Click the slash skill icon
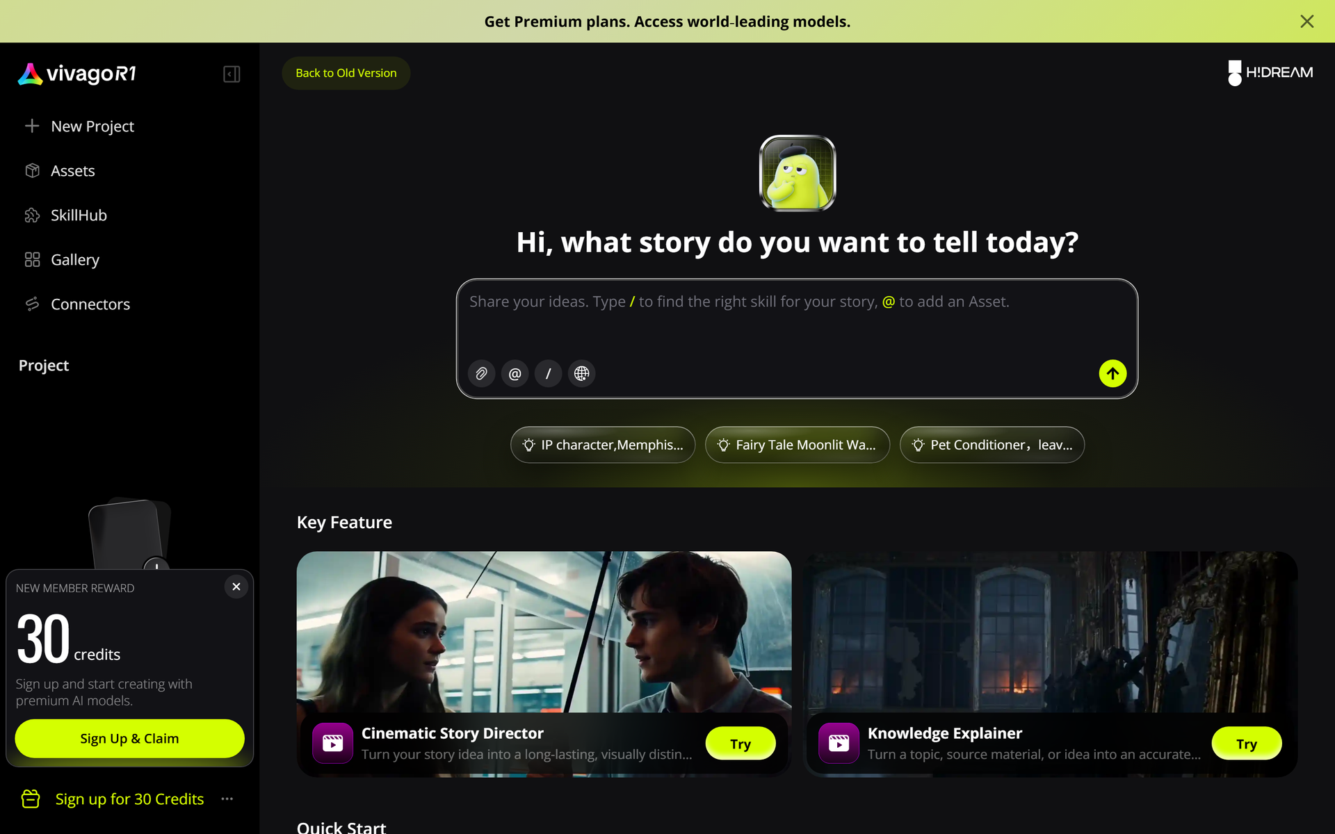The width and height of the screenshot is (1335, 834). point(548,374)
